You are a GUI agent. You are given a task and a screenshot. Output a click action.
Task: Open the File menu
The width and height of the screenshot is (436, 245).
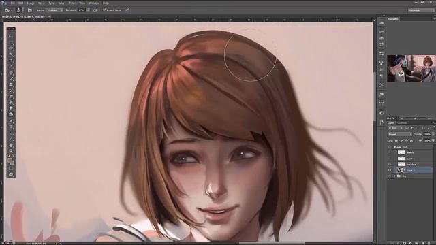pyautogui.click(x=12, y=3)
